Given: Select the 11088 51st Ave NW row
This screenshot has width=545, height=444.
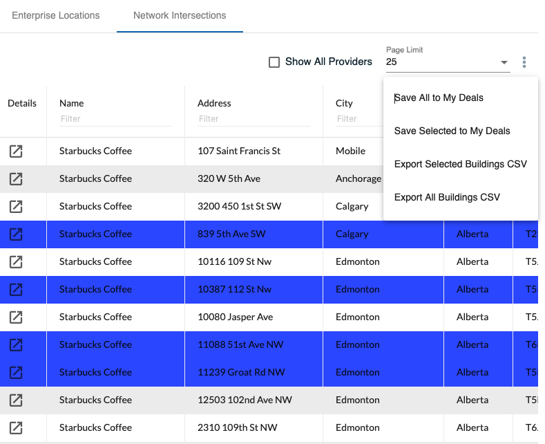Looking at the screenshot, I should pos(241,344).
